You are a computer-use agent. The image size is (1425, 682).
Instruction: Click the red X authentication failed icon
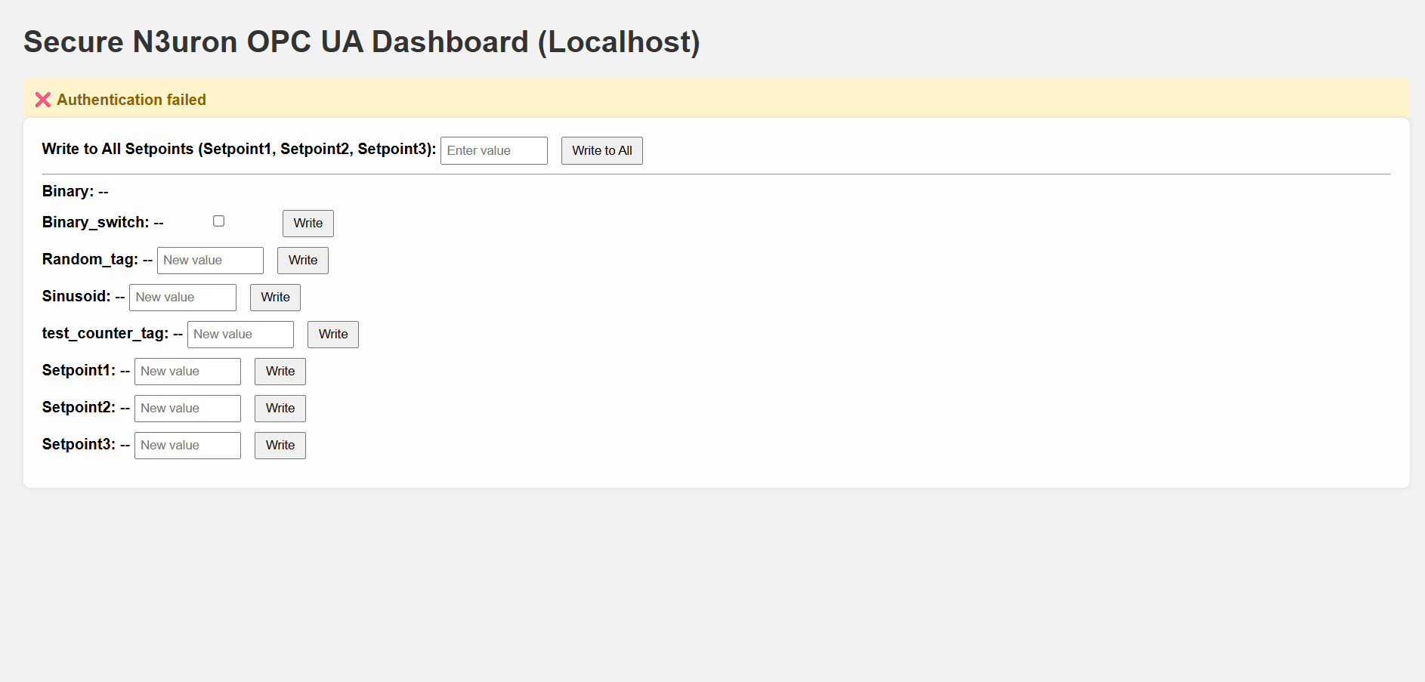pyautogui.click(x=43, y=100)
